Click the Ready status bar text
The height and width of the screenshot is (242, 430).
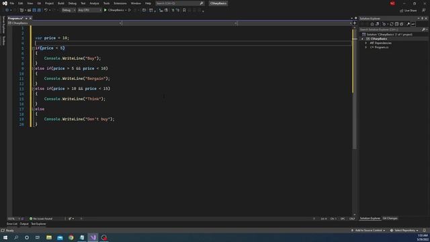[10, 231]
